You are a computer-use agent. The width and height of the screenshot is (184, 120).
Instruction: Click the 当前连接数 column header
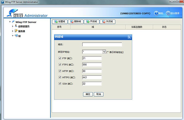pos(139,27)
